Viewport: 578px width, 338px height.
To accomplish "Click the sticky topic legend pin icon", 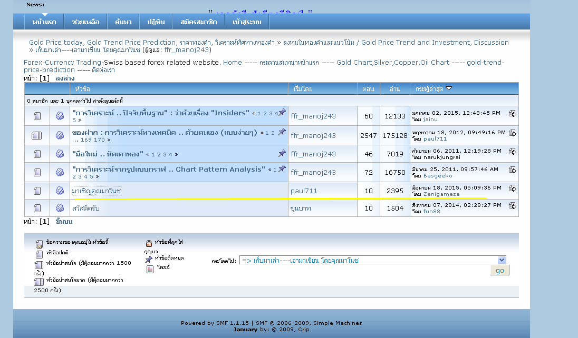I will [x=149, y=259].
